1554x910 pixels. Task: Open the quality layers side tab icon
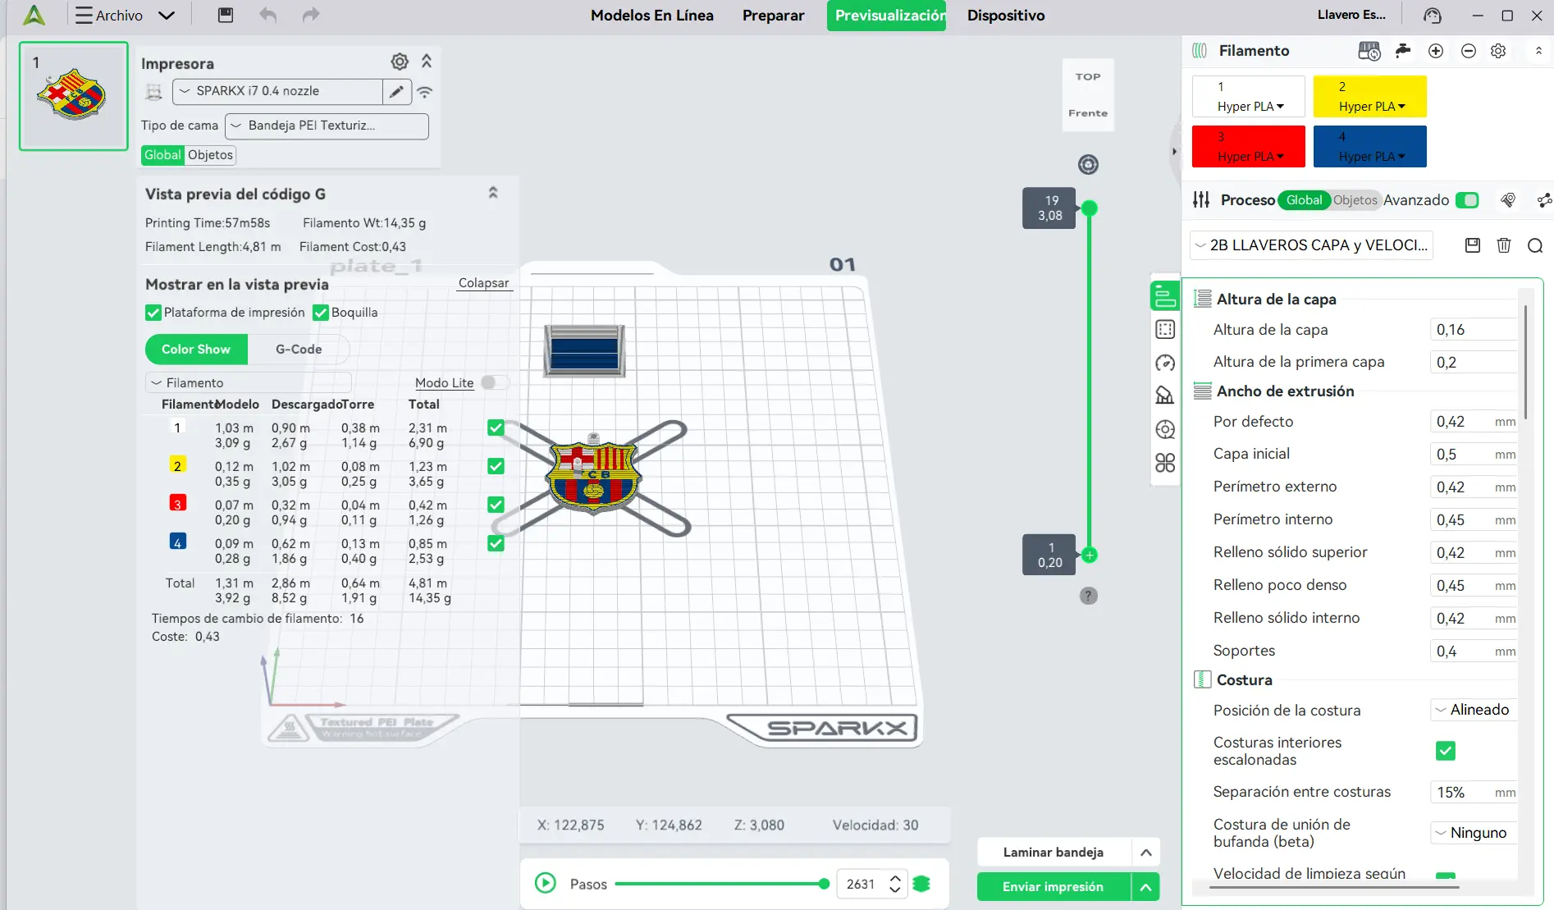[x=1165, y=296]
